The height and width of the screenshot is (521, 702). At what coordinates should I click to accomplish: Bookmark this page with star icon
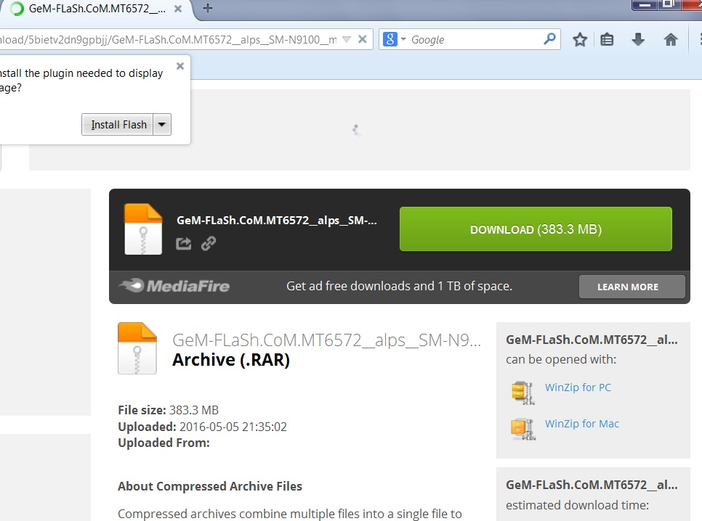click(580, 40)
